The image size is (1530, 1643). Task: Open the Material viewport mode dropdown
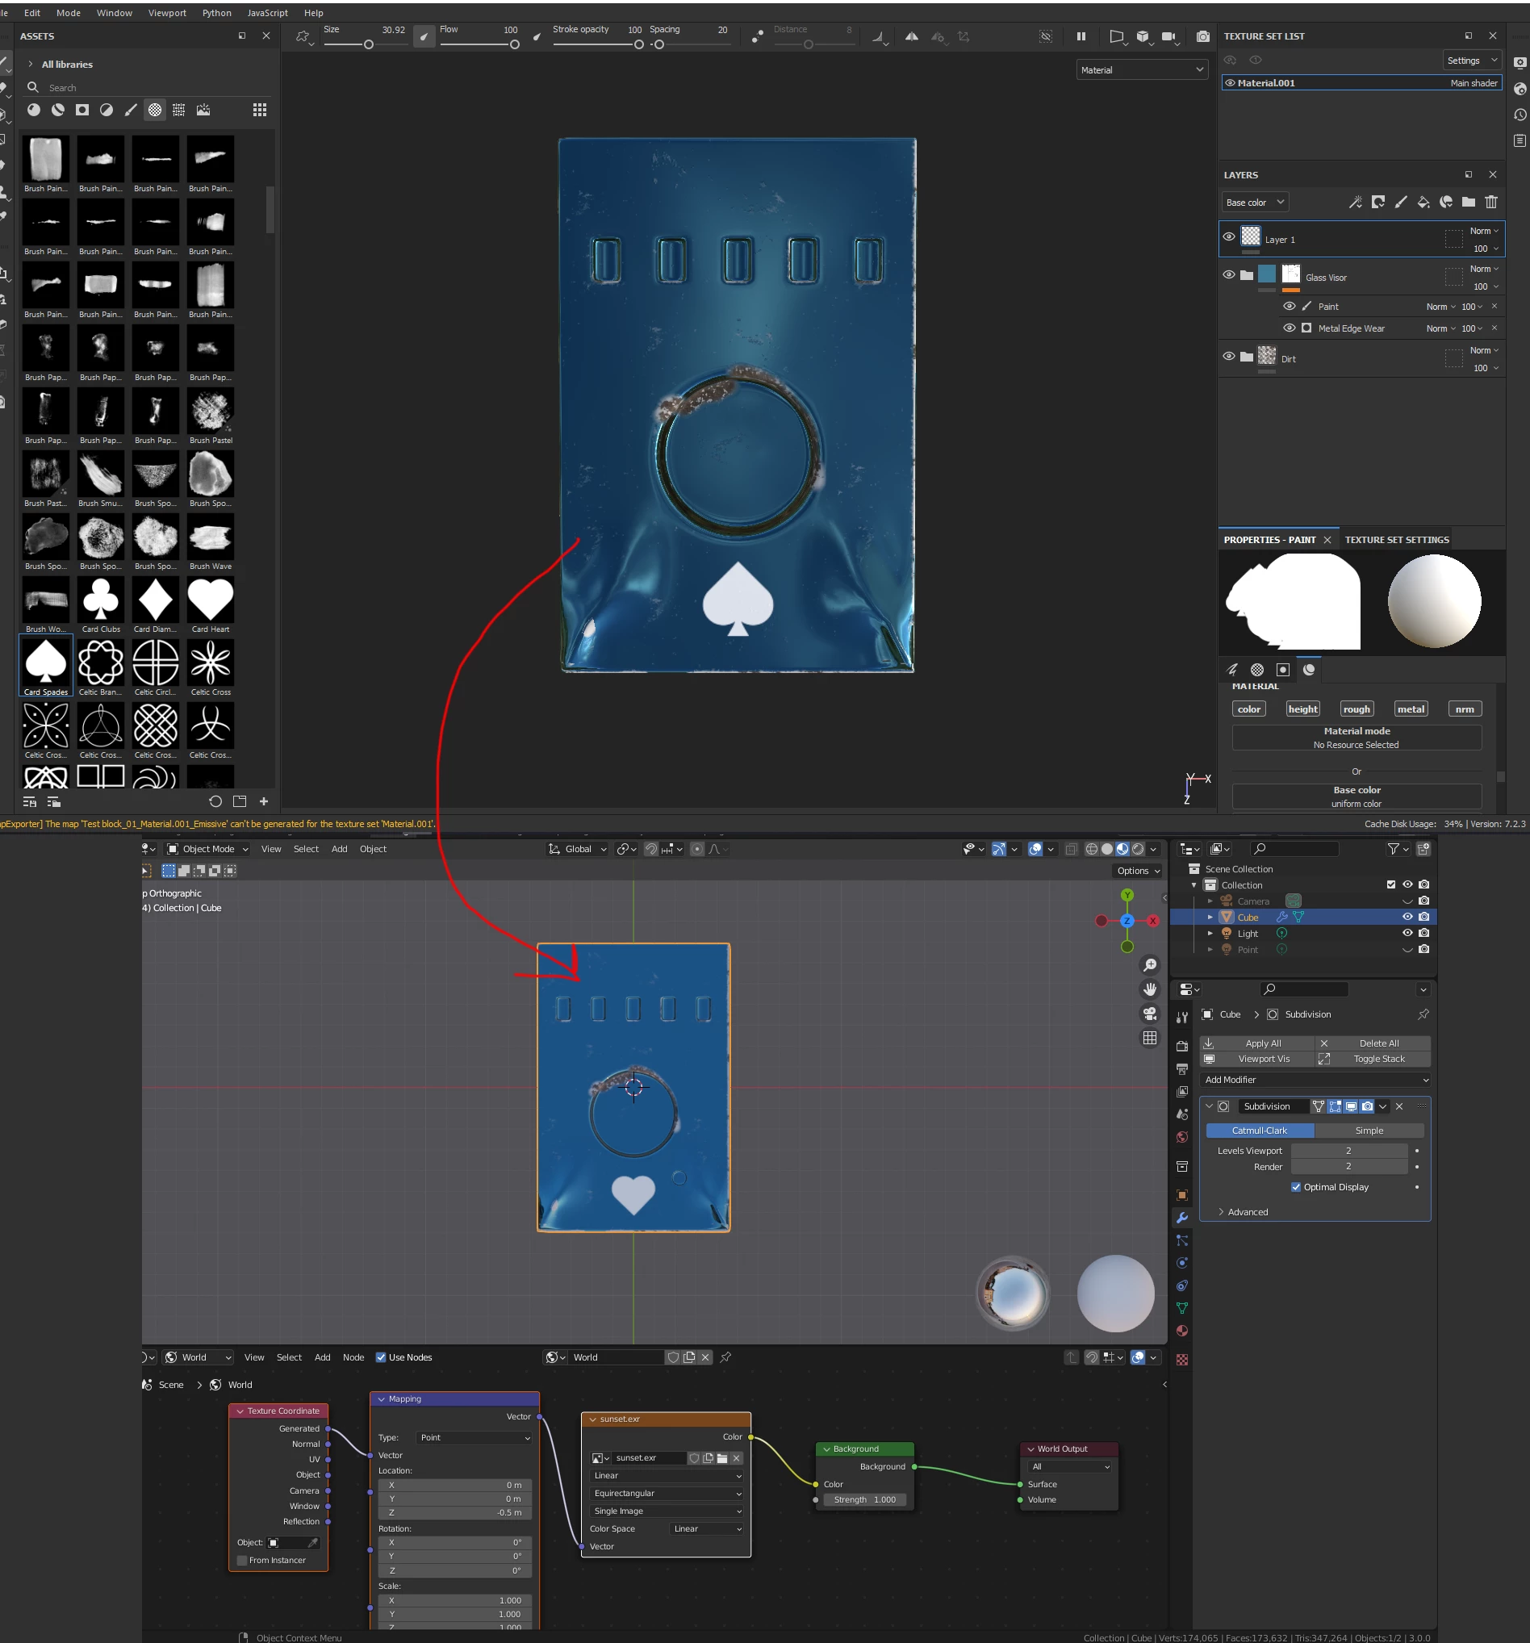coord(1143,70)
